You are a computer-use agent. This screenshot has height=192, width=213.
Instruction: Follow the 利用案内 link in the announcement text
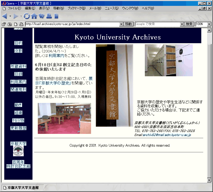(x=56, y=56)
